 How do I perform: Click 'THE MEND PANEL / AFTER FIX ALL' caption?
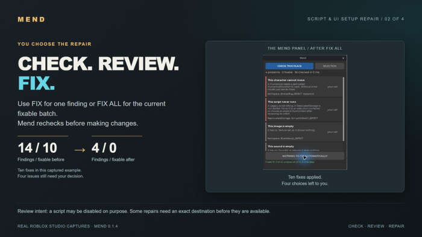(x=304, y=48)
